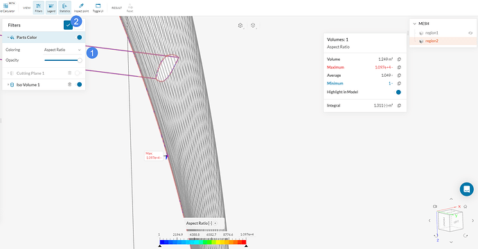Click the Toggle UI toolbar icon
478x249 pixels.
[98, 8]
